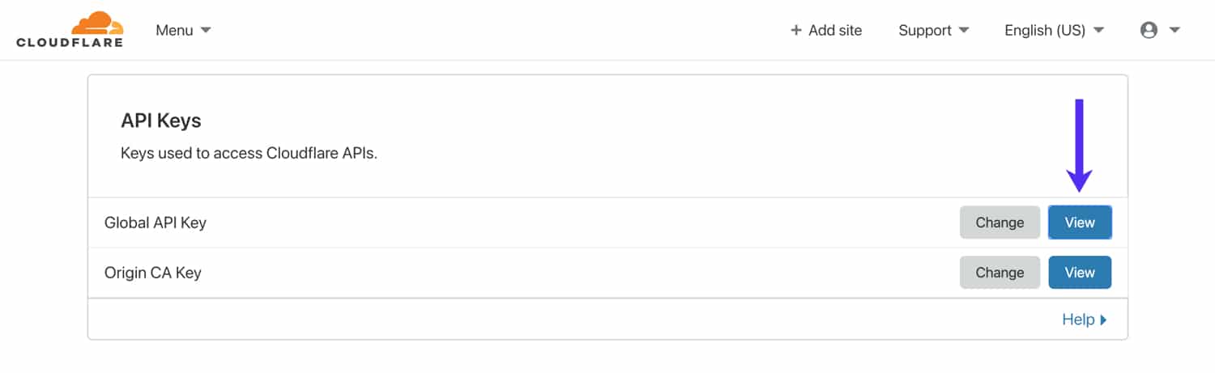1215x373 pixels.
Task: Expand the Support caret arrow
Action: tap(964, 31)
